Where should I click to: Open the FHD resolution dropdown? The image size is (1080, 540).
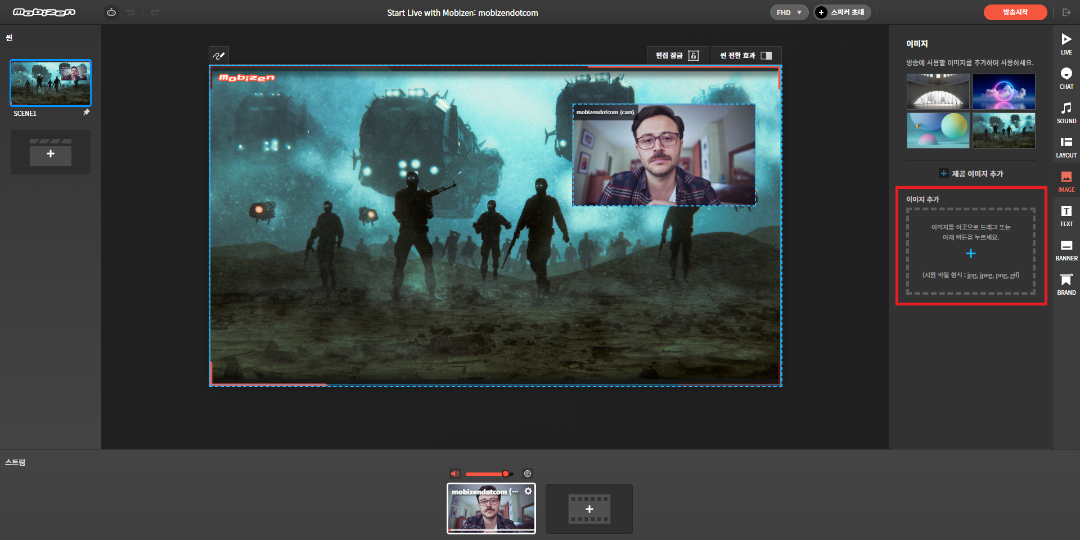click(789, 12)
